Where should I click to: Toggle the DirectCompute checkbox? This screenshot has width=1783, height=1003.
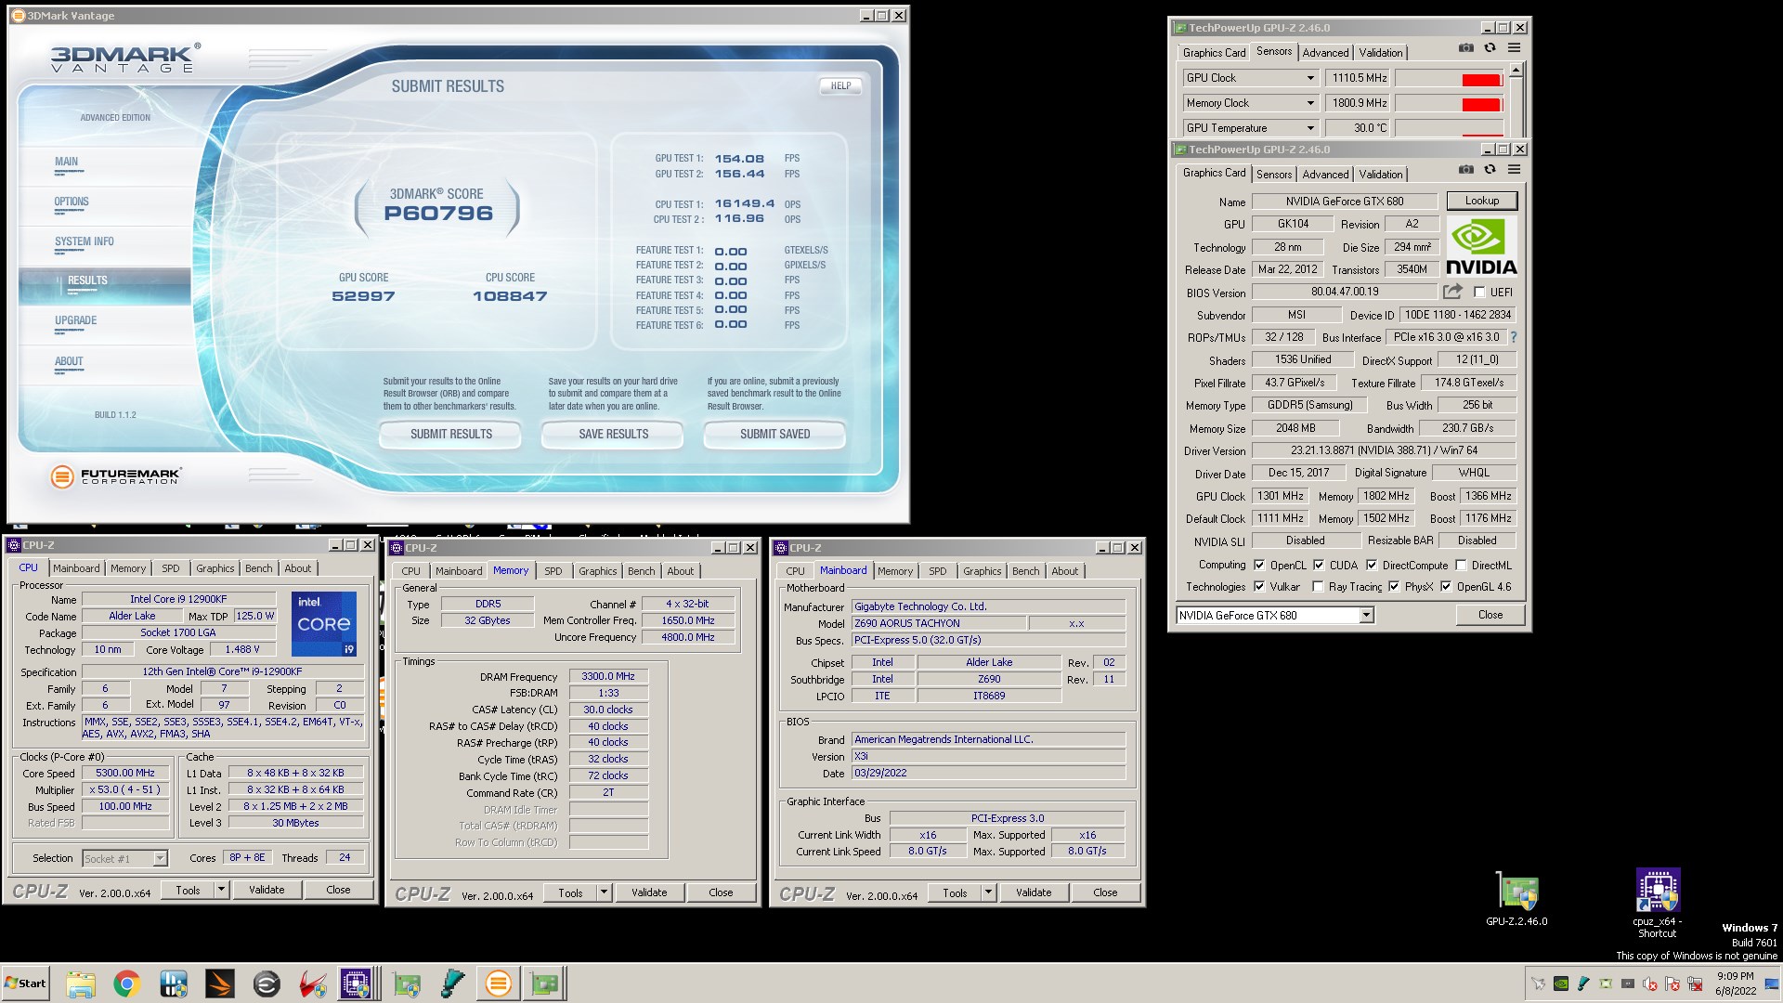(x=1372, y=565)
